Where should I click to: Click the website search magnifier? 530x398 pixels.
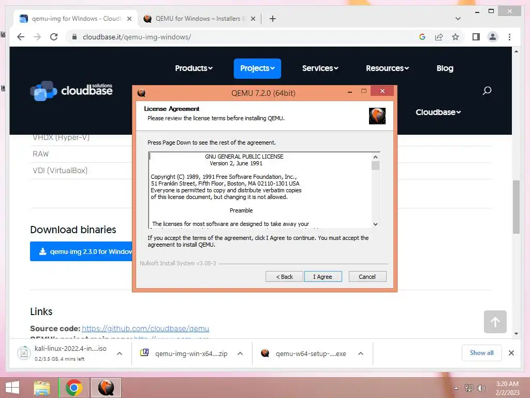click(x=487, y=90)
